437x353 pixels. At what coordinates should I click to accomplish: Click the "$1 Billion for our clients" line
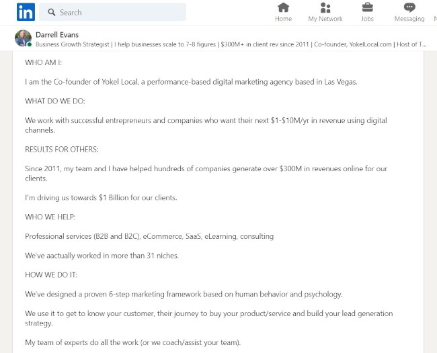[x=101, y=197]
